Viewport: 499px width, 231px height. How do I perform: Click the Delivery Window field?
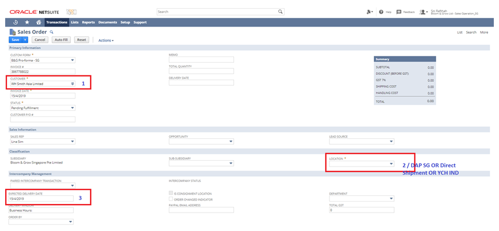coord(41,210)
